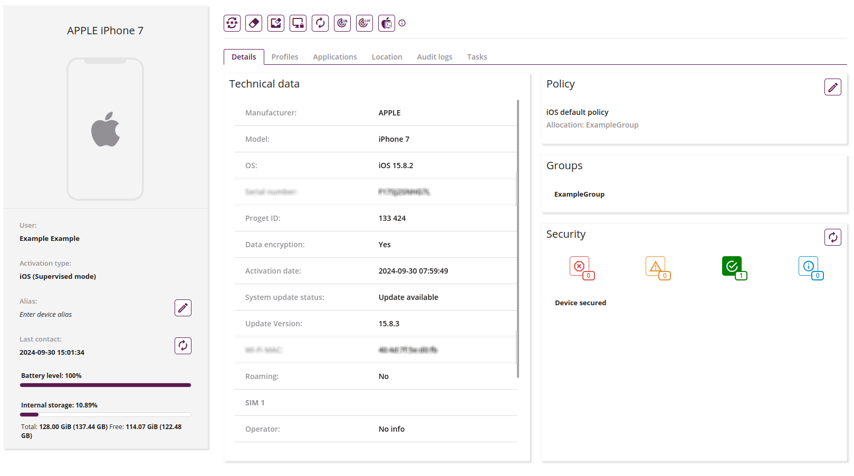854x476 pixels.
Task: Show red critical security issues icon
Action: tap(581, 268)
